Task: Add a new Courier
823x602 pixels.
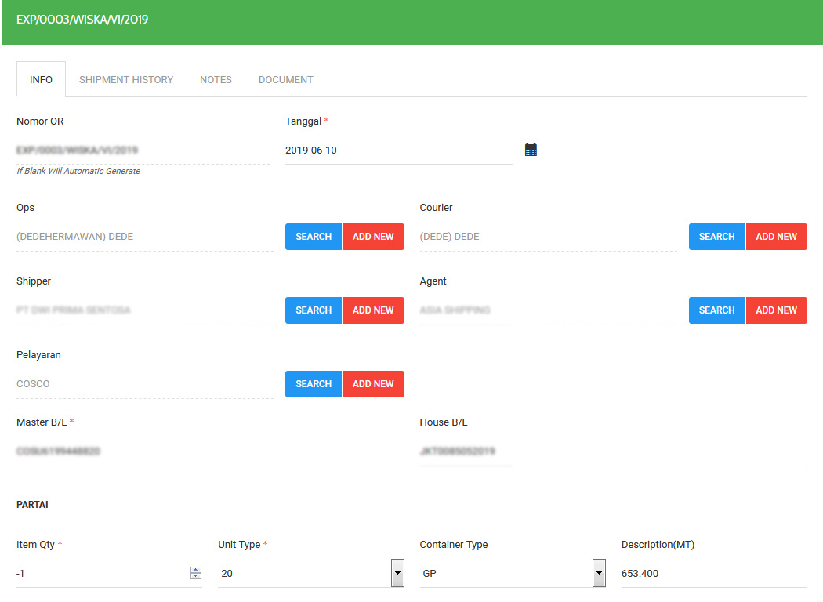Action: click(776, 237)
